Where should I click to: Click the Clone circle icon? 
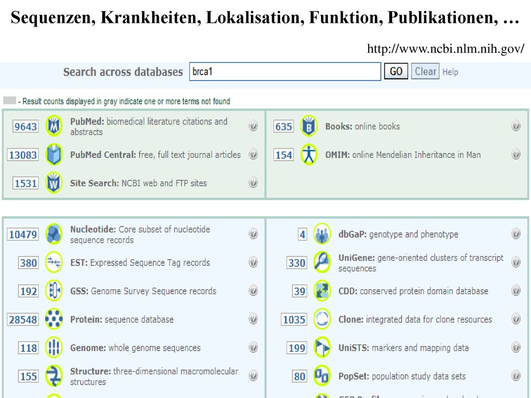pyautogui.click(x=322, y=319)
